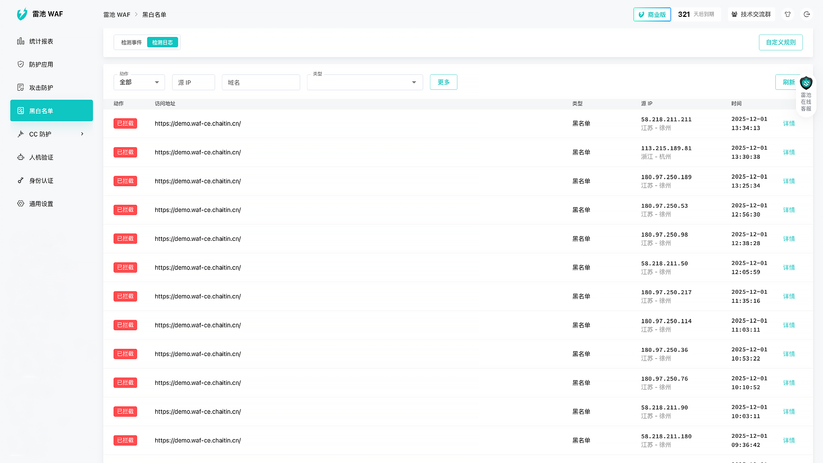823x463 pixels.
Task: Open 统计报表 statistics page icon
Action: (21, 41)
